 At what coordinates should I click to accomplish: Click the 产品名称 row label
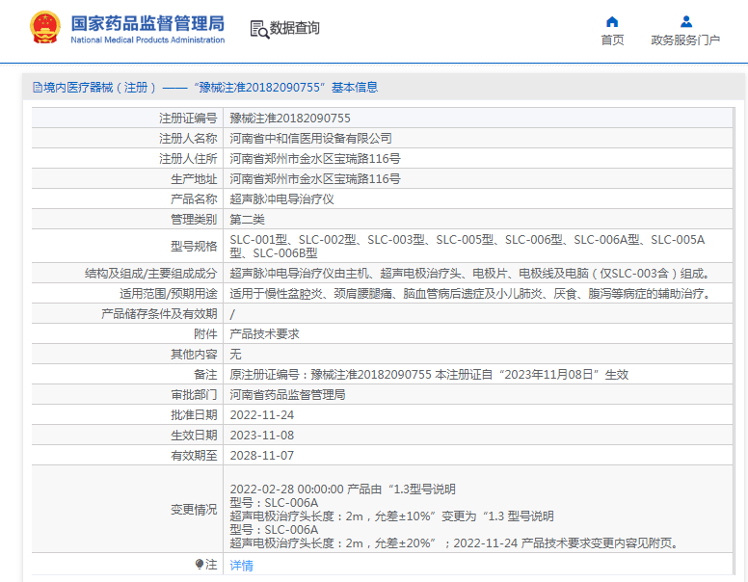click(x=194, y=198)
